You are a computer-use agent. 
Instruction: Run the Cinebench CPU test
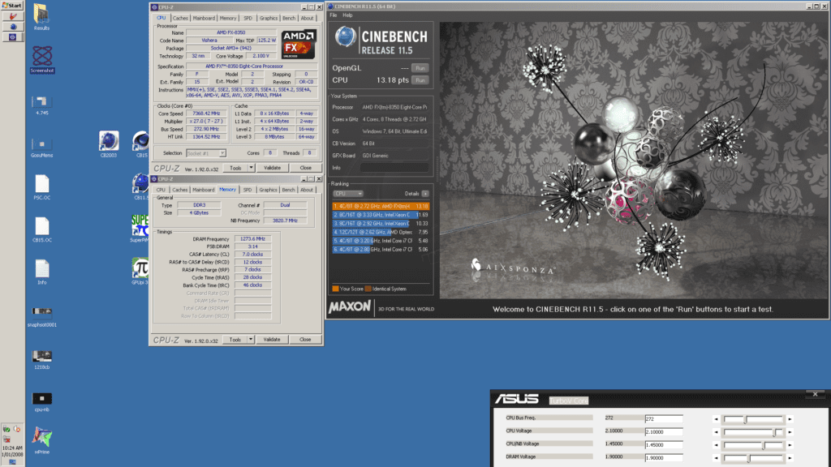[x=420, y=80]
